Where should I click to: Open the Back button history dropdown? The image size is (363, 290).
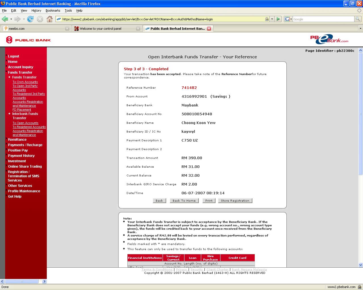11,19
